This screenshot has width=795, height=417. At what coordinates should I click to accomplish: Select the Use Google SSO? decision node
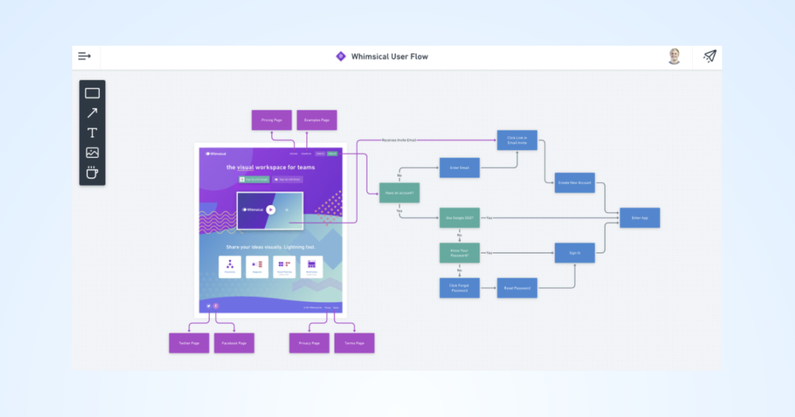tap(460, 218)
